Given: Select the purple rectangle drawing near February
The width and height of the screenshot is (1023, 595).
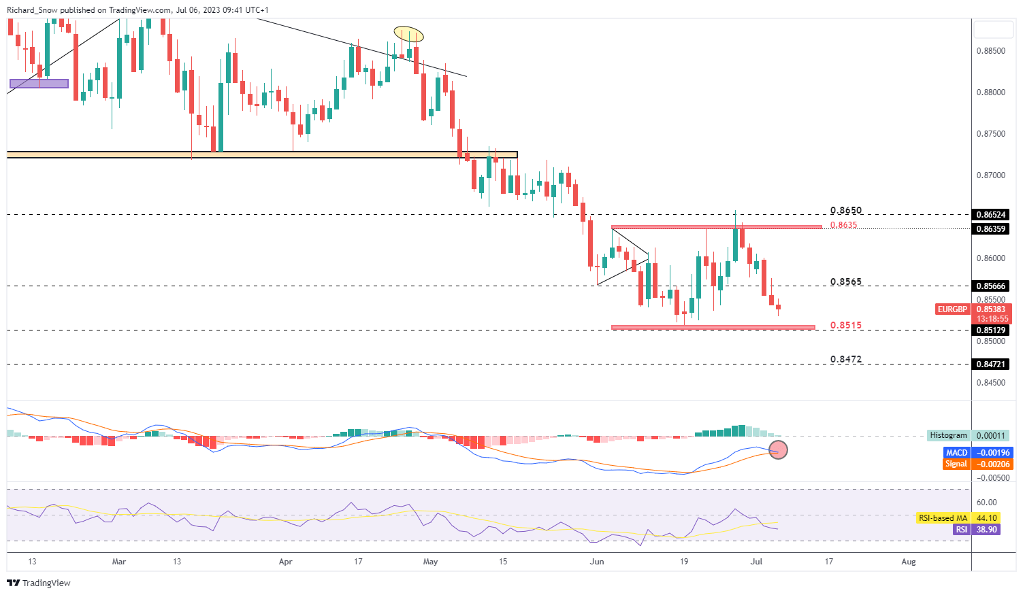Looking at the screenshot, I should [39, 84].
